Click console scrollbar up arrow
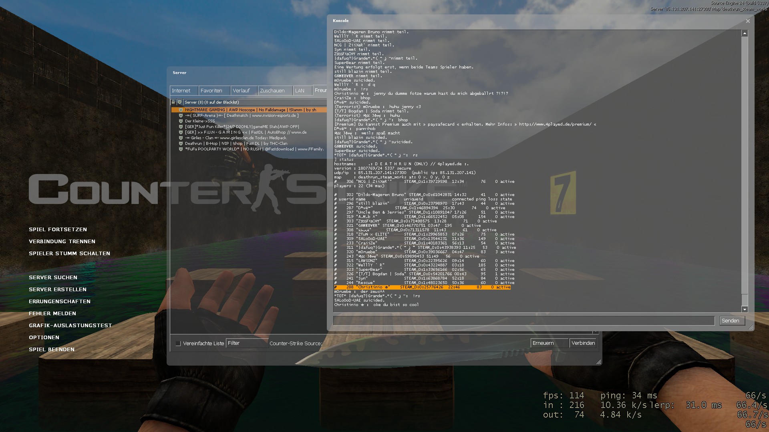Viewport: 769px width, 432px height. click(745, 34)
